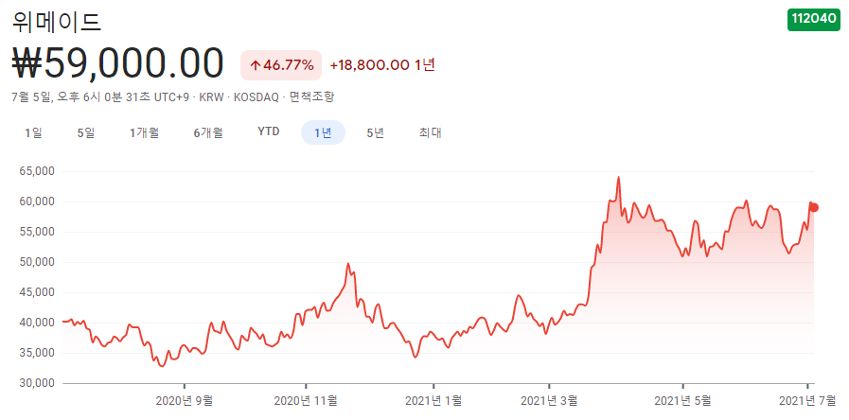Viewport: 849px width, 420px height.
Task: Click the 2021년 1월 axis label
Action: pyautogui.click(x=433, y=401)
